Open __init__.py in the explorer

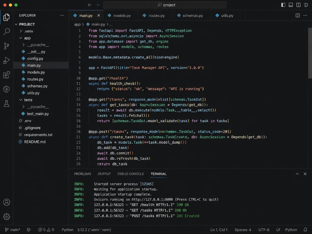point(41,51)
